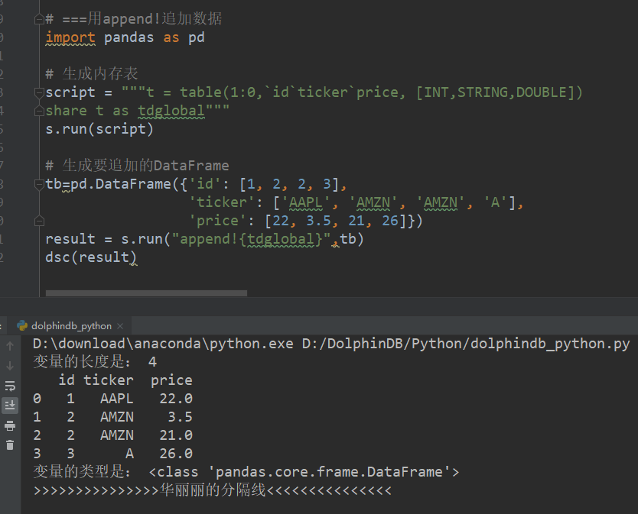The width and height of the screenshot is (638, 514).
Task: Expand the folded region below share t line
Action: coord(38,110)
